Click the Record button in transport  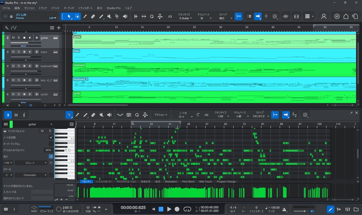pos(177,209)
